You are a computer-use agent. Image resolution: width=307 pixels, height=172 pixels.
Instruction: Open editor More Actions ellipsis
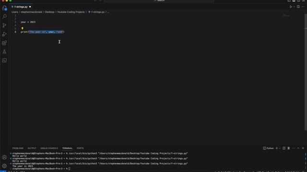pos(303,7)
